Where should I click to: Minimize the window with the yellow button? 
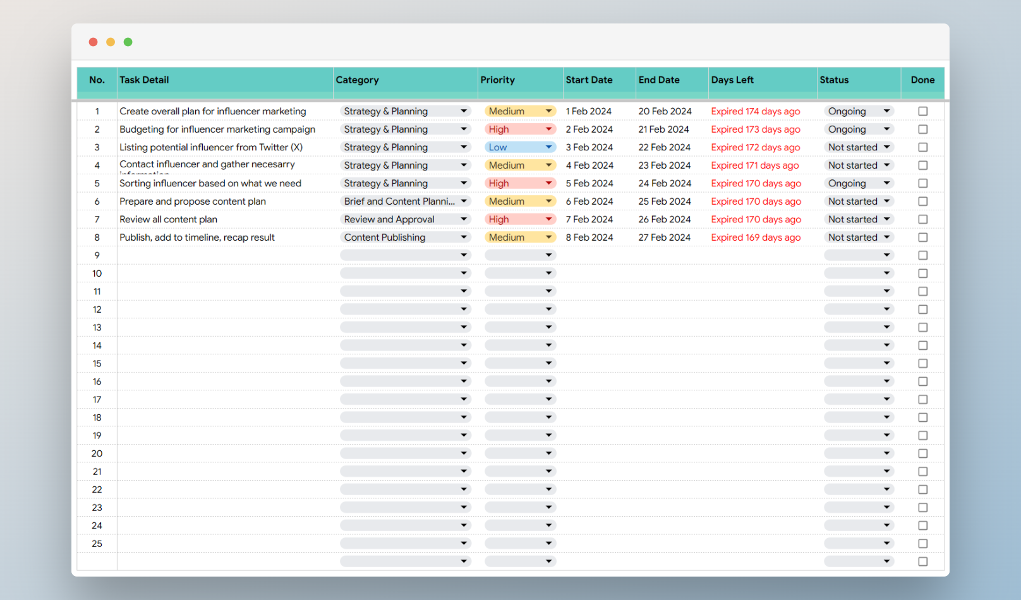pyautogui.click(x=111, y=42)
